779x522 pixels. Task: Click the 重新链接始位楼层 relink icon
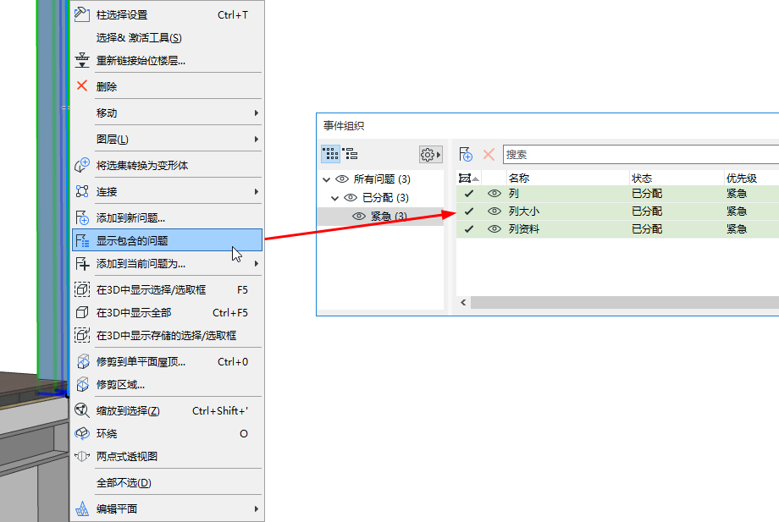(82, 61)
